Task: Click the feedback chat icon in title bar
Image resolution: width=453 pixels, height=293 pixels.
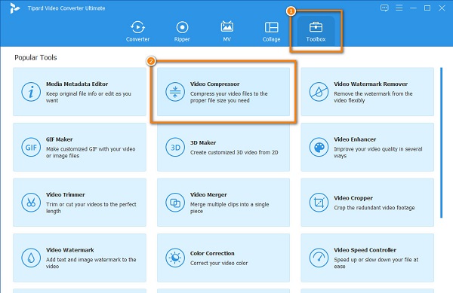Action: click(x=384, y=8)
